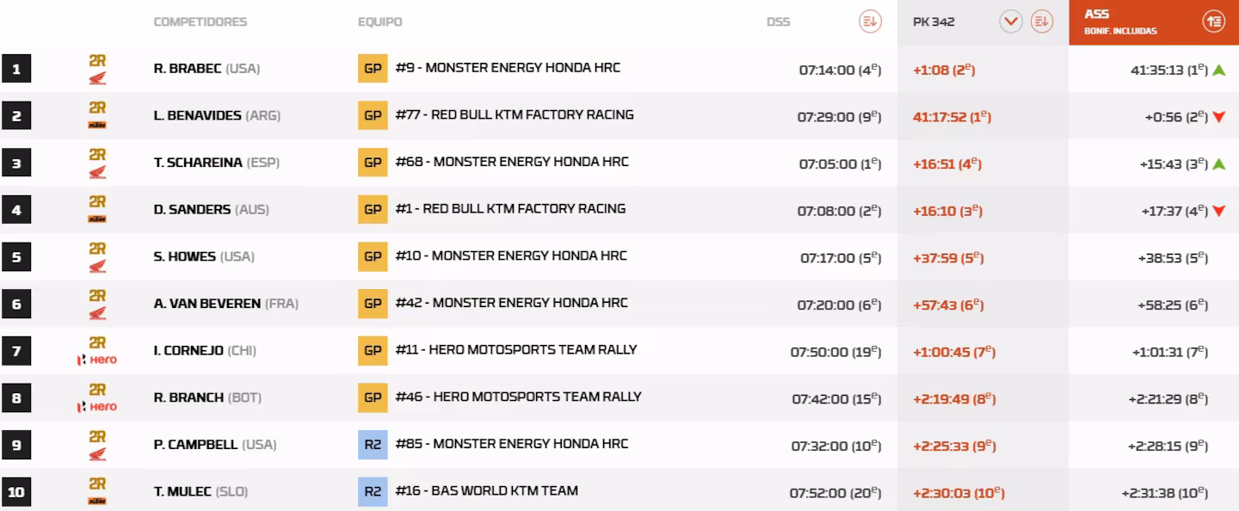Click the gap value +1:01:31 (7e)
The height and width of the screenshot is (511, 1239).
1170,352
